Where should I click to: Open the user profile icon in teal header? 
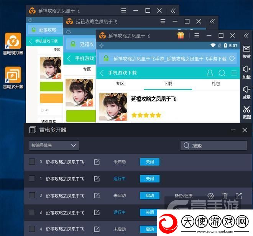[210, 73]
